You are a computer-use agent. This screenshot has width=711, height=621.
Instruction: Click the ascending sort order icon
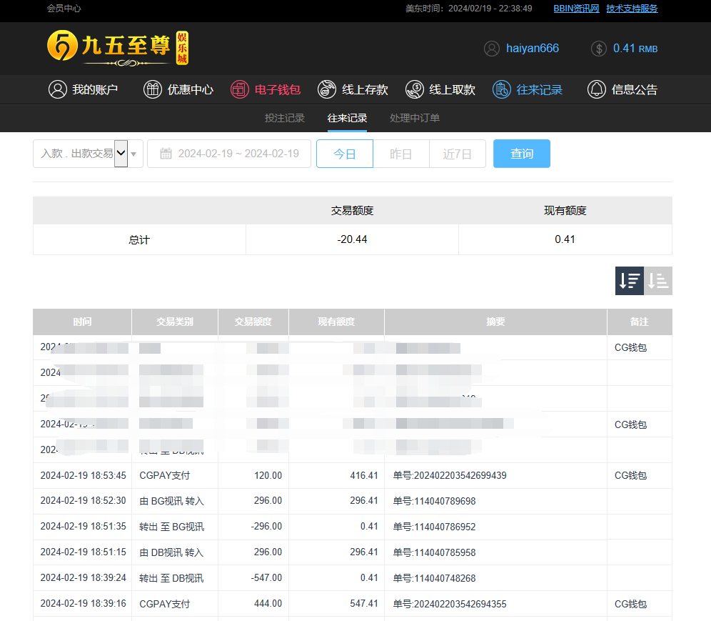point(658,281)
